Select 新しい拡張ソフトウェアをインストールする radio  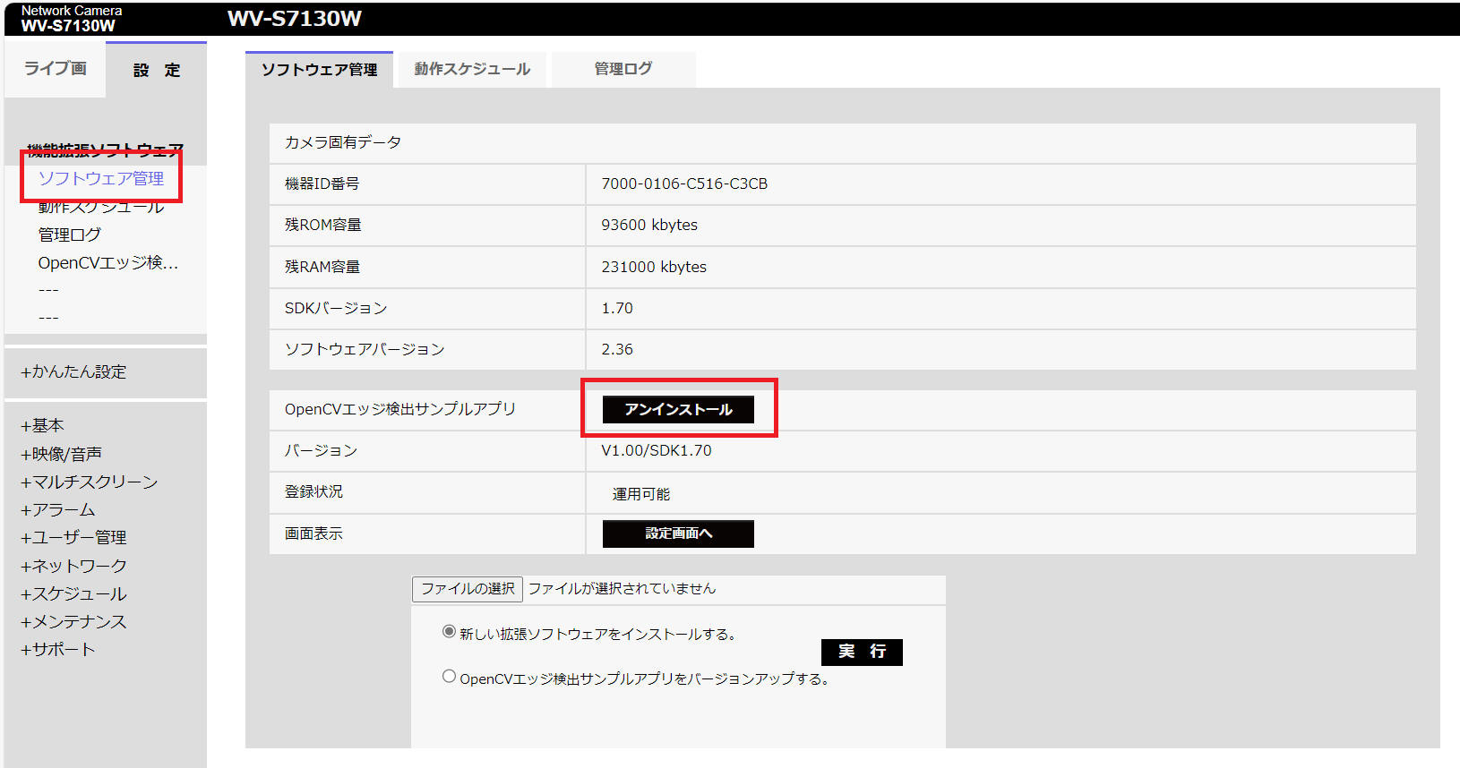click(449, 631)
